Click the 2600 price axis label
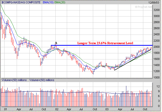The image size is (162, 112). [x=156, y=28]
